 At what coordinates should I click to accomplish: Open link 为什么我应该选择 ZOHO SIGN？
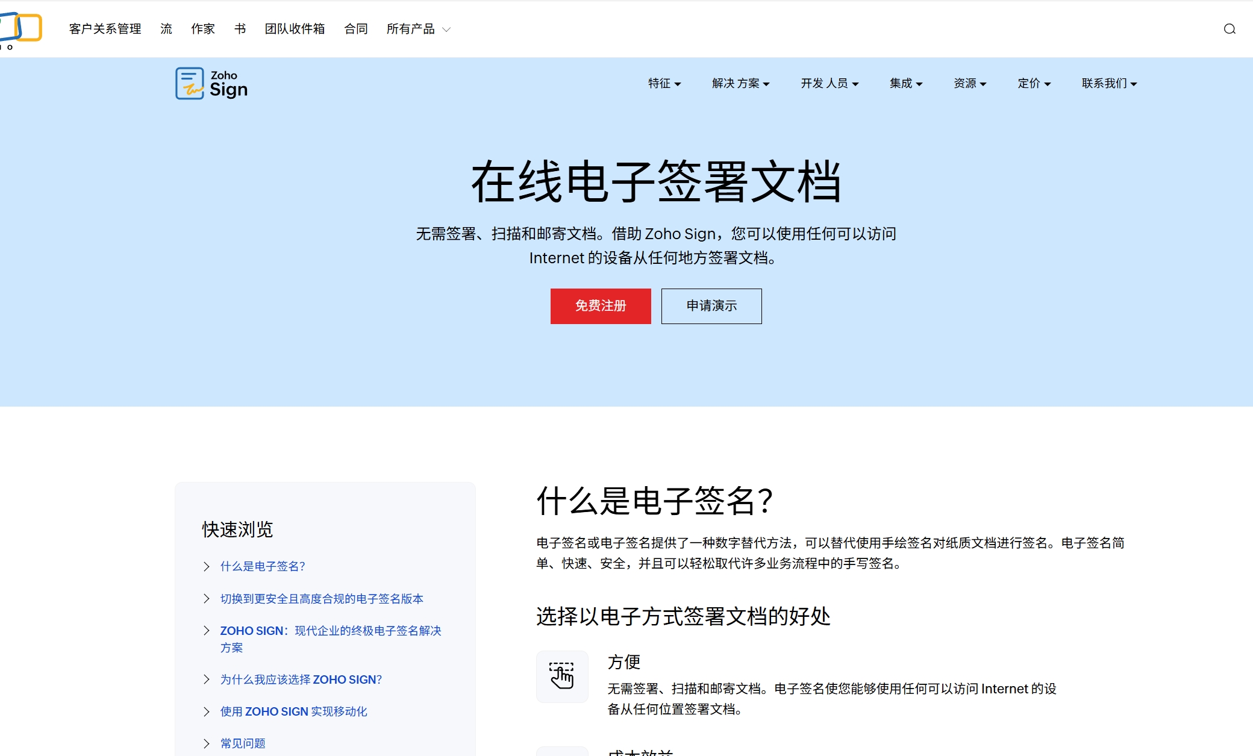301,679
